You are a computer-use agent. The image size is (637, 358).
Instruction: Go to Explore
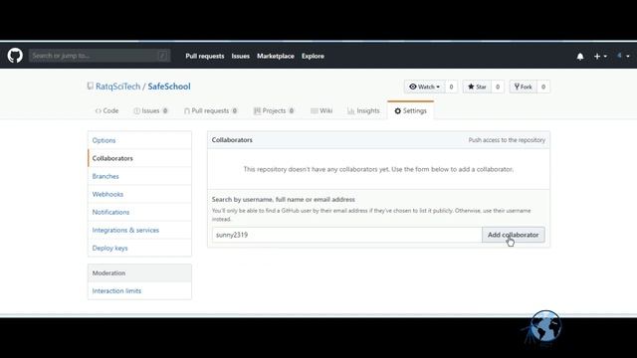tap(313, 56)
